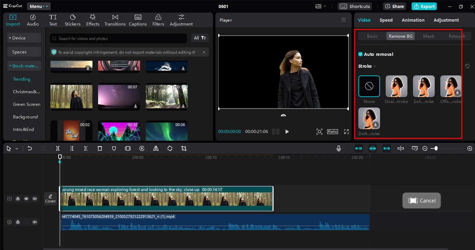Open the Menu dropdown

point(39,6)
